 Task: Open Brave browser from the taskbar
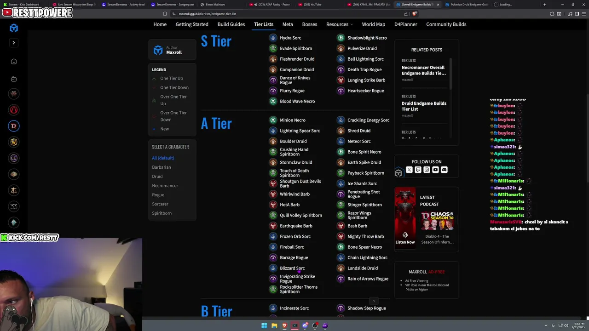284,325
